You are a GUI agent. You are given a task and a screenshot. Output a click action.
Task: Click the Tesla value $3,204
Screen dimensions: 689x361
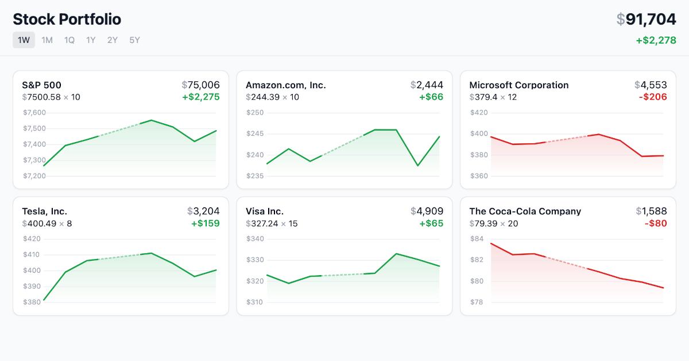coord(203,211)
